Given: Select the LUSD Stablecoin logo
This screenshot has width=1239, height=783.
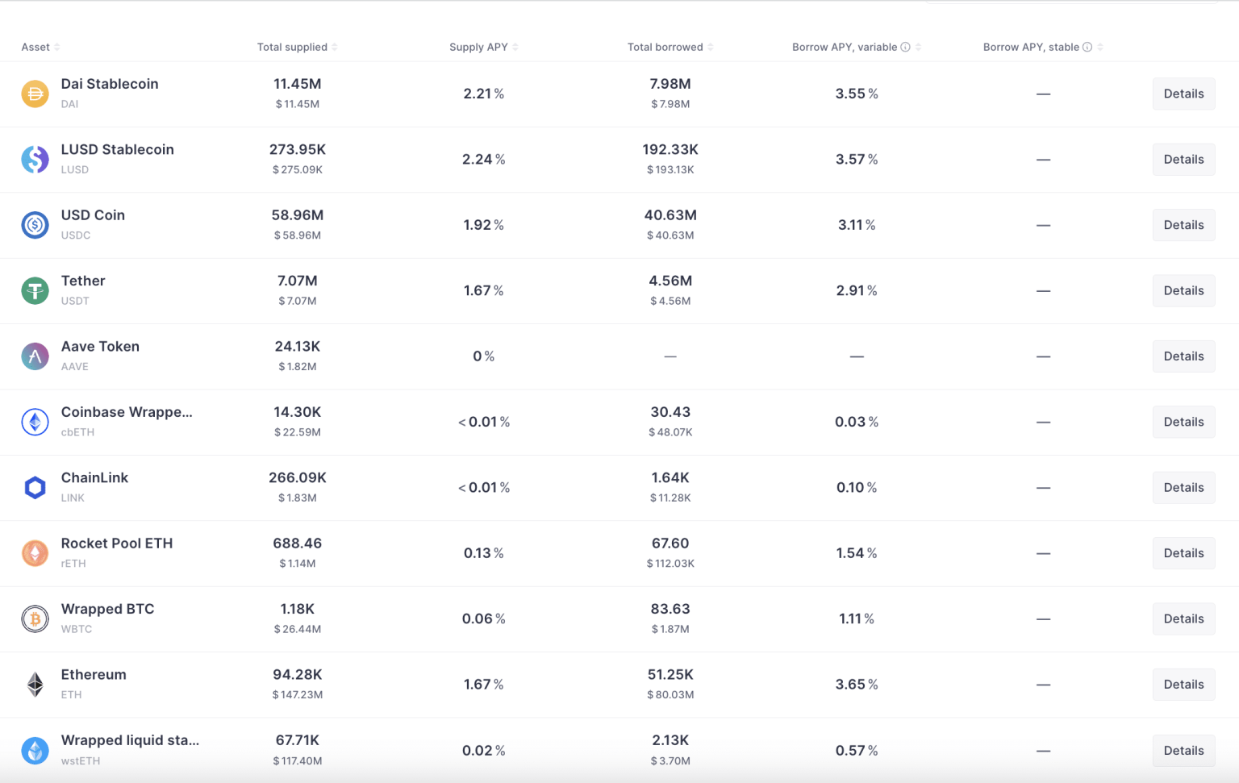Looking at the screenshot, I should pyautogui.click(x=35, y=159).
